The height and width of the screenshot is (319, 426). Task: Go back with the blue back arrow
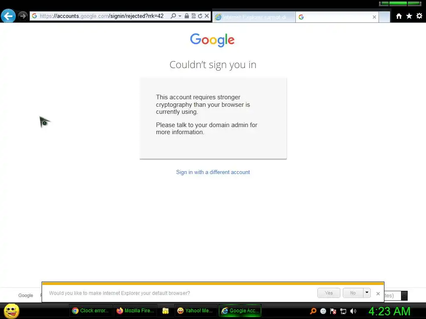(8, 16)
